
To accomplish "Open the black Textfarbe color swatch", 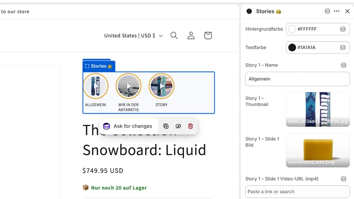I will point(292,47).
